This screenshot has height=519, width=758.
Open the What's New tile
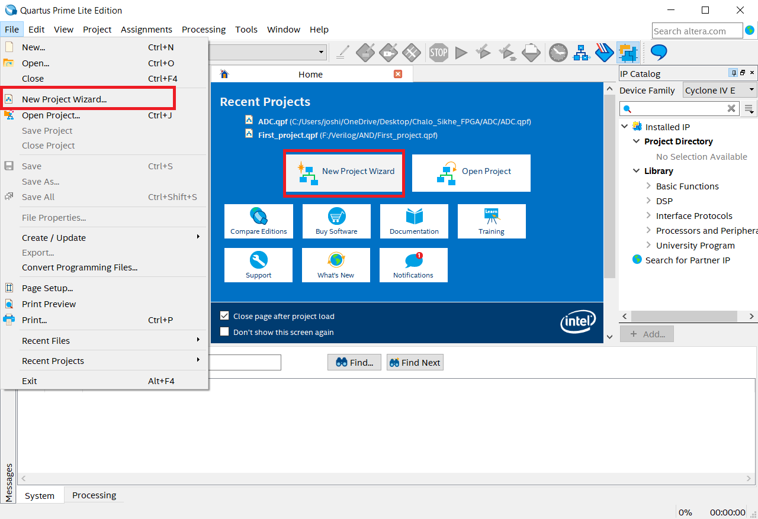point(336,265)
